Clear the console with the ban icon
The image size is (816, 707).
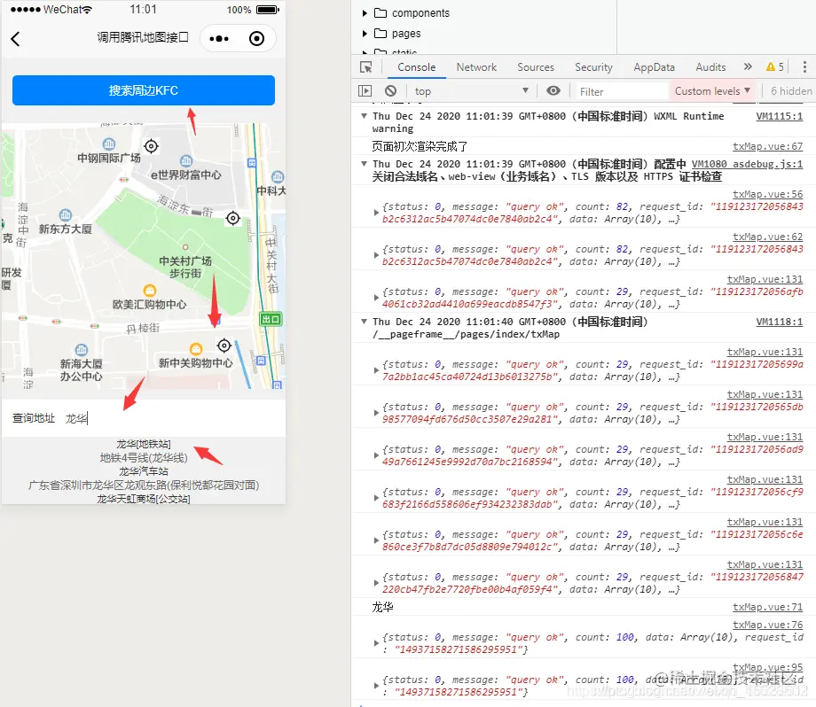pyautogui.click(x=391, y=91)
